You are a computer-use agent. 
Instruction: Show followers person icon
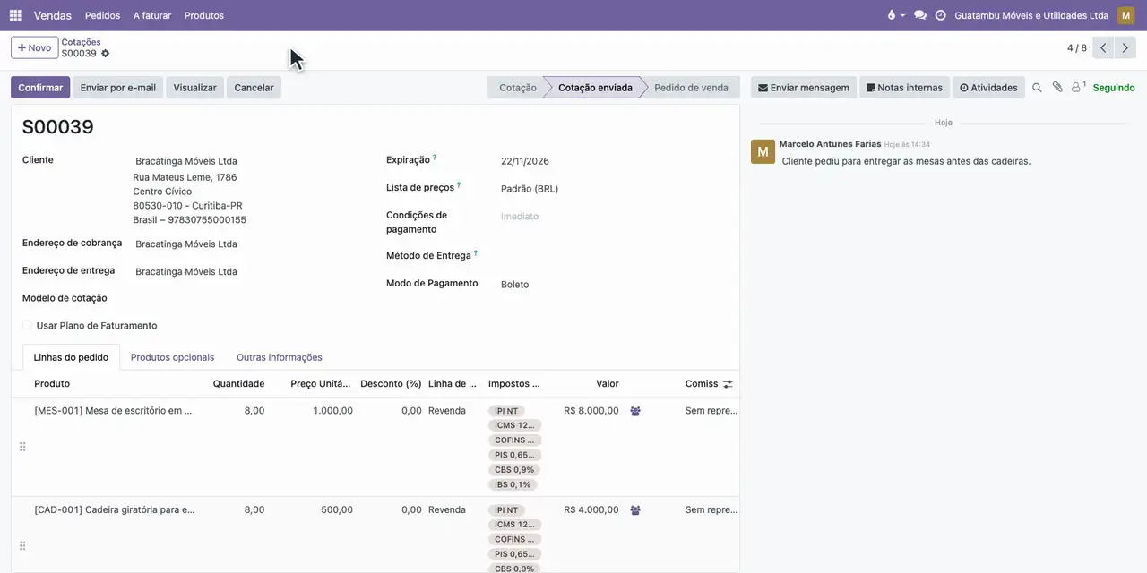pos(1078,88)
